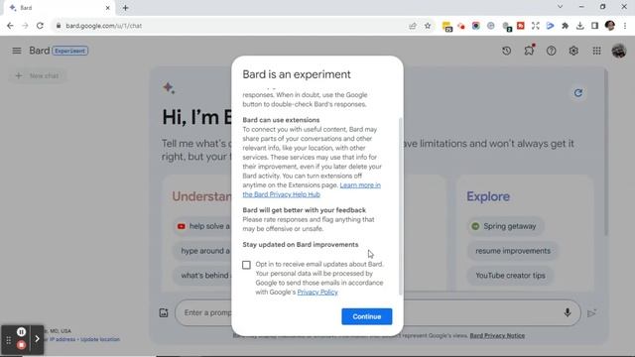
Task: Pause the screen recording
Action: point(22,332)
